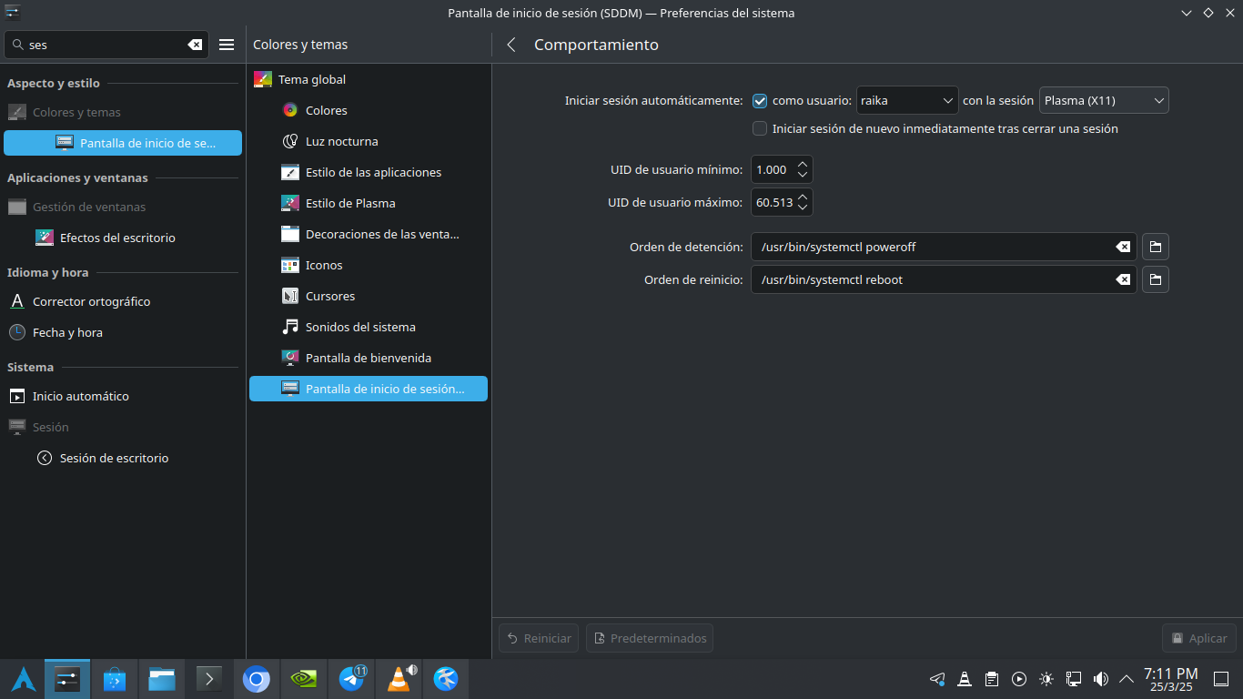
Task: Open Efectos del escritorio
Action: tap(123, 238)
